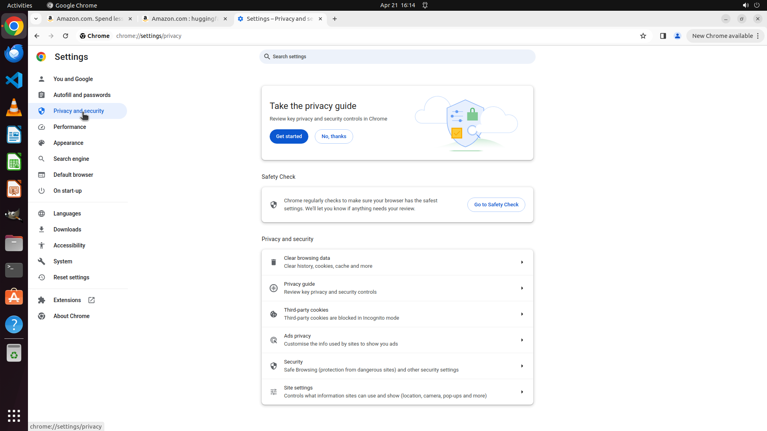Open system volume indicator
This screenshot has height=431, width=767.
[x=745, y=5]
